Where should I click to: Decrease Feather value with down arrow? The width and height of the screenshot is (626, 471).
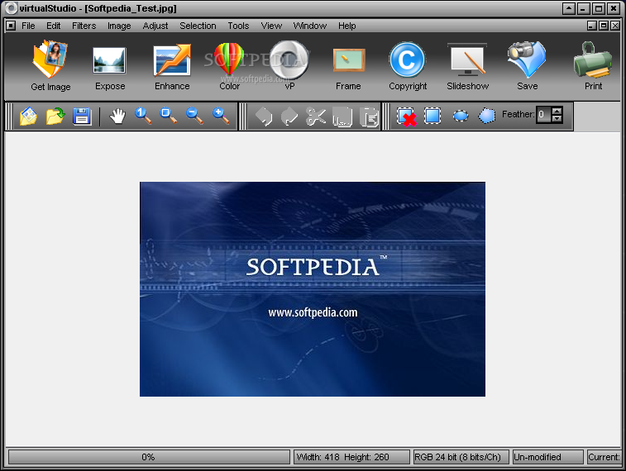(x=557, y=118)
